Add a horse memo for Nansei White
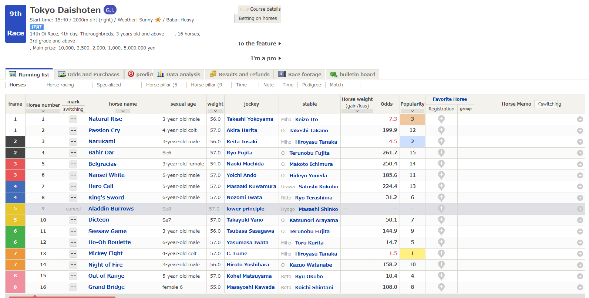This screenshot has width=589, height=298. coord(580,175)
